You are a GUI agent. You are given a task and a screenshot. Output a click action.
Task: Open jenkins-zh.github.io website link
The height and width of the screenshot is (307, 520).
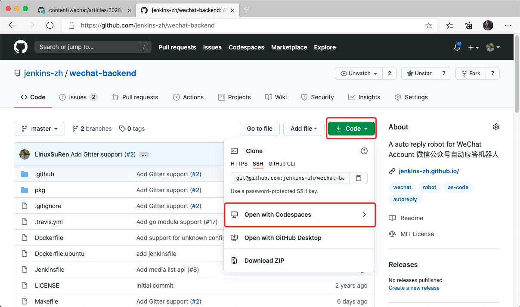tap(429, 171)
